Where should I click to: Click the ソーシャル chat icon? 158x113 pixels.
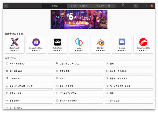(x=107, y=101)
